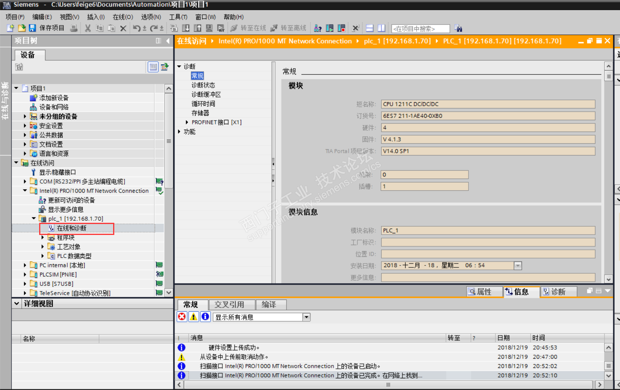Click the print icon in toolbar
The image size is (620, 390).
(74, 28)
